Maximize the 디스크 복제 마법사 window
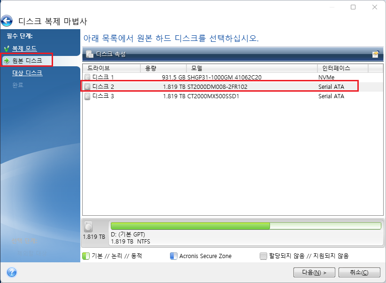Screen dimensions: 386x283 pos(353,7)
